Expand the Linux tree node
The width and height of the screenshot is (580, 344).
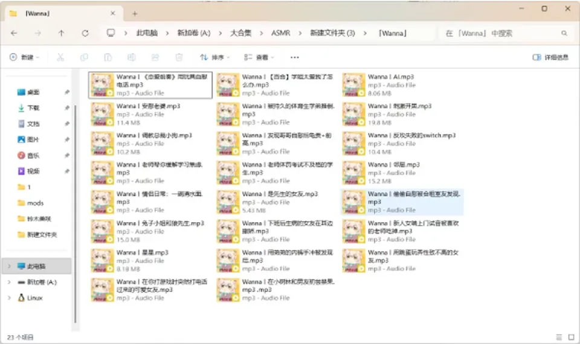pyautogui.click(x=9, y=298)
